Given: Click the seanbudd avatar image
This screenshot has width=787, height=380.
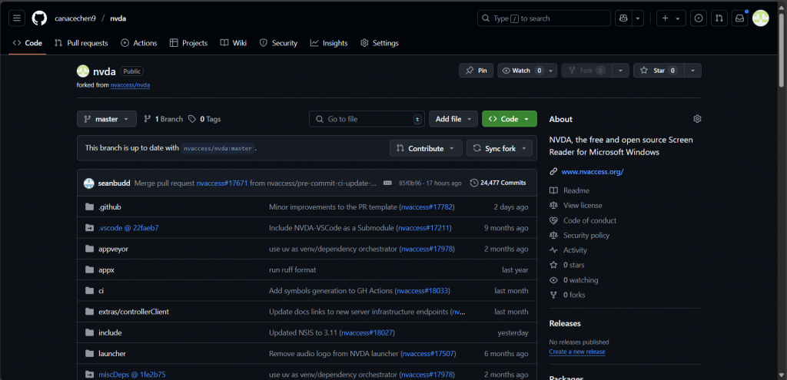Looking at the screenshot, I should tap(89, 183).
